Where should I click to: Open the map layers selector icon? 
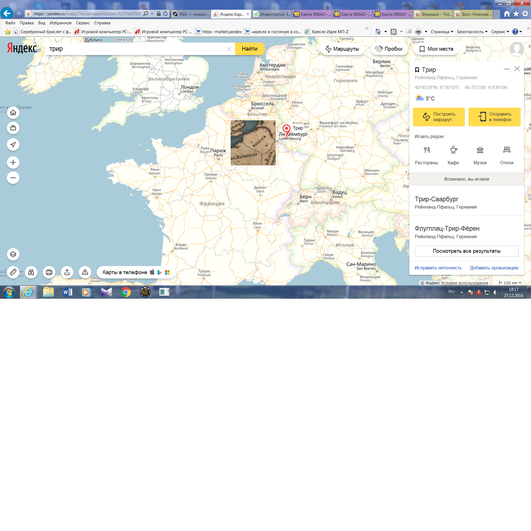pos(13,254)
